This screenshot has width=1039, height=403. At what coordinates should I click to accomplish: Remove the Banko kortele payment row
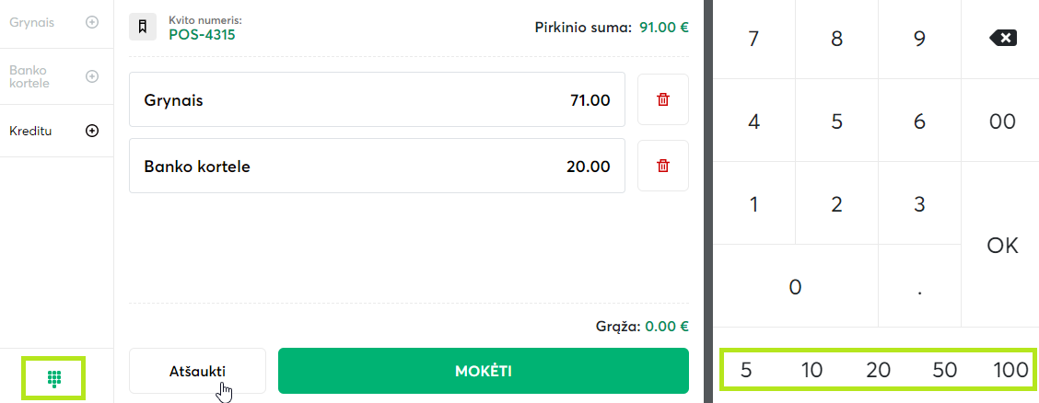point(663,166)
